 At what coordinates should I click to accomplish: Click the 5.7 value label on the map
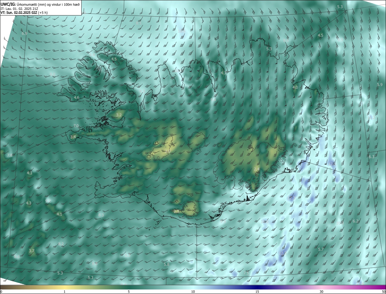click(321, 250)
